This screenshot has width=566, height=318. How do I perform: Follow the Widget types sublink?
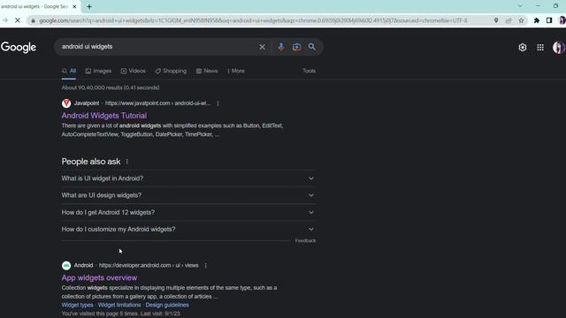[x=77, y=305]
